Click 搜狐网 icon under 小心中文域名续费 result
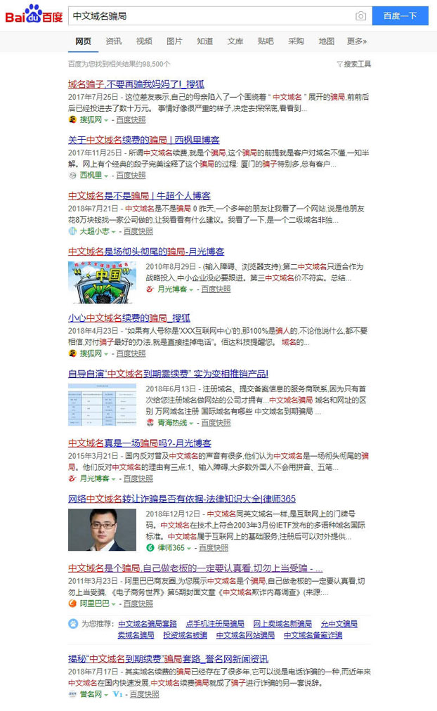 coord(72,353)
